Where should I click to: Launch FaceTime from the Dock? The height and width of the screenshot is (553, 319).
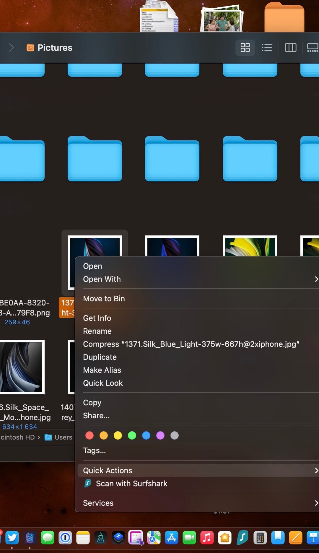(x=189, y=538)
